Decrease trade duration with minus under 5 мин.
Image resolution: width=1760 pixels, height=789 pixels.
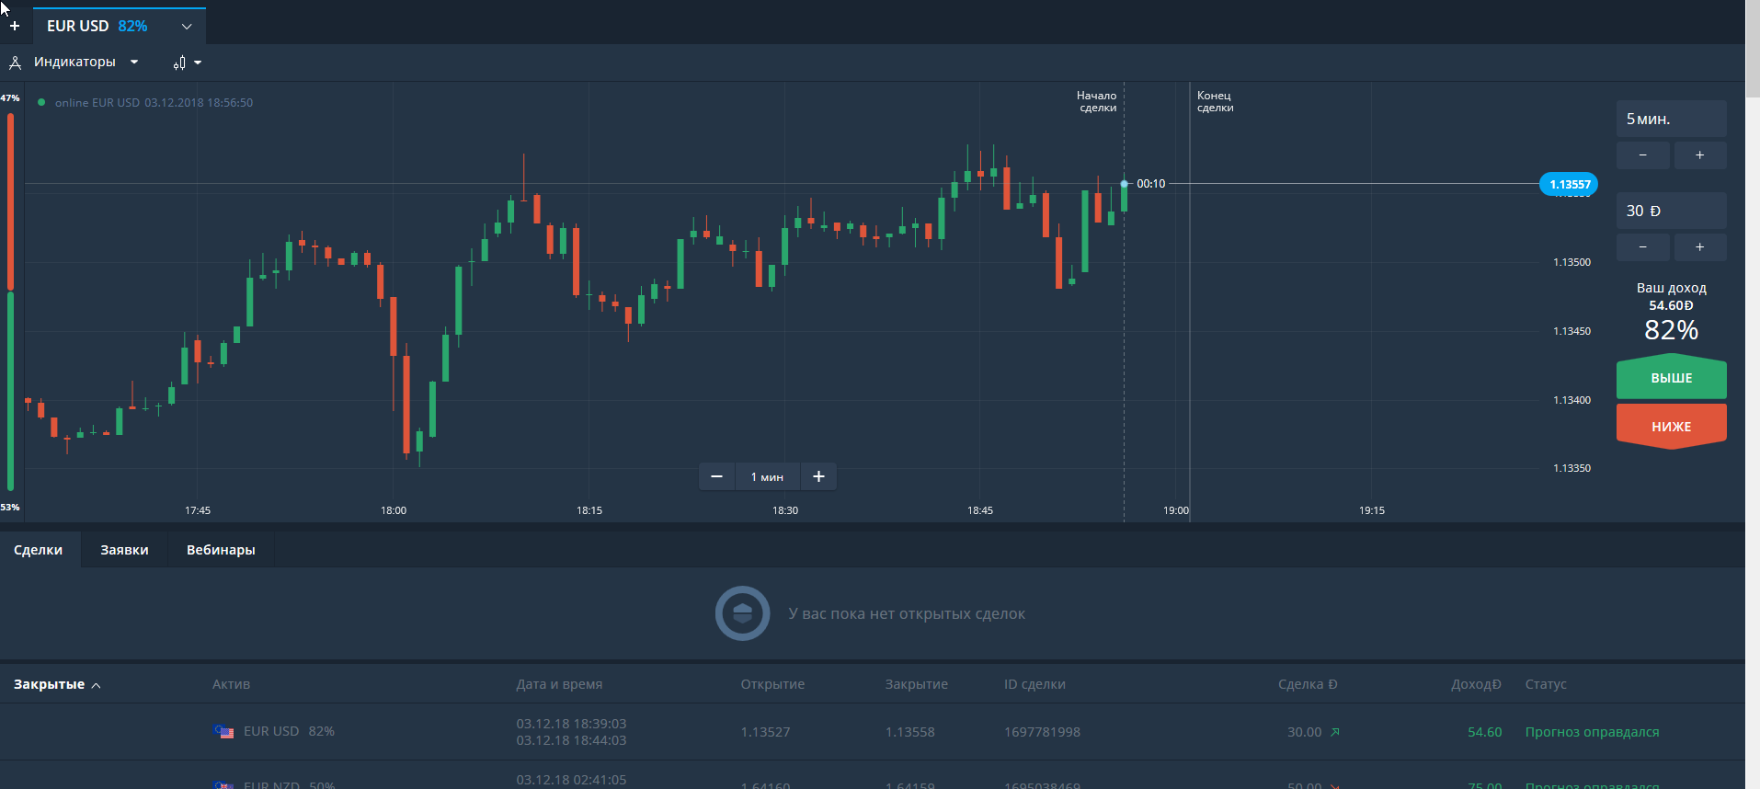(1642, 155)
